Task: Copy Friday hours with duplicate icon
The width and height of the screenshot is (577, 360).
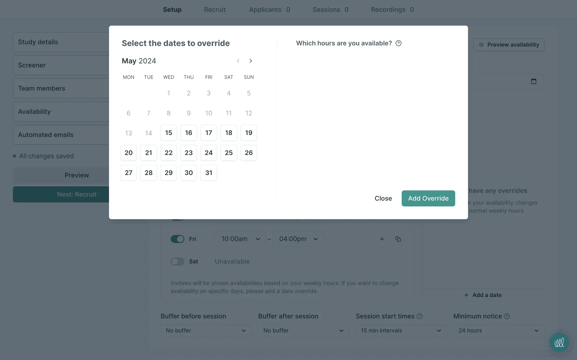Action: (398, 239)
